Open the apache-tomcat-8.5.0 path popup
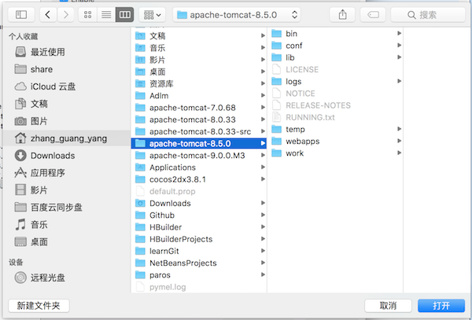Screen dimensions: 472x320 [237, 15]
